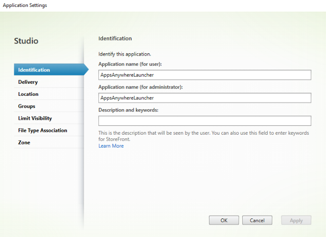
Task: Select the Identification tab in the sidebar
Action: (x=34, y=70)
